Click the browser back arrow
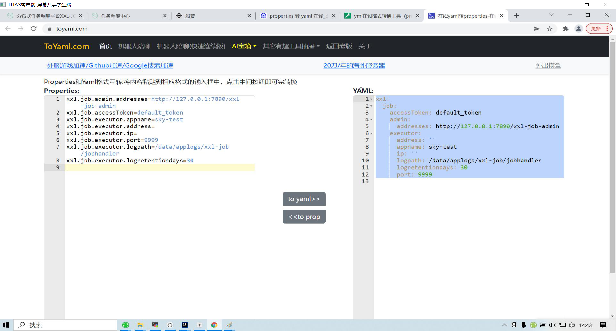This screenshot has height=331, width=616. [8, 29]
